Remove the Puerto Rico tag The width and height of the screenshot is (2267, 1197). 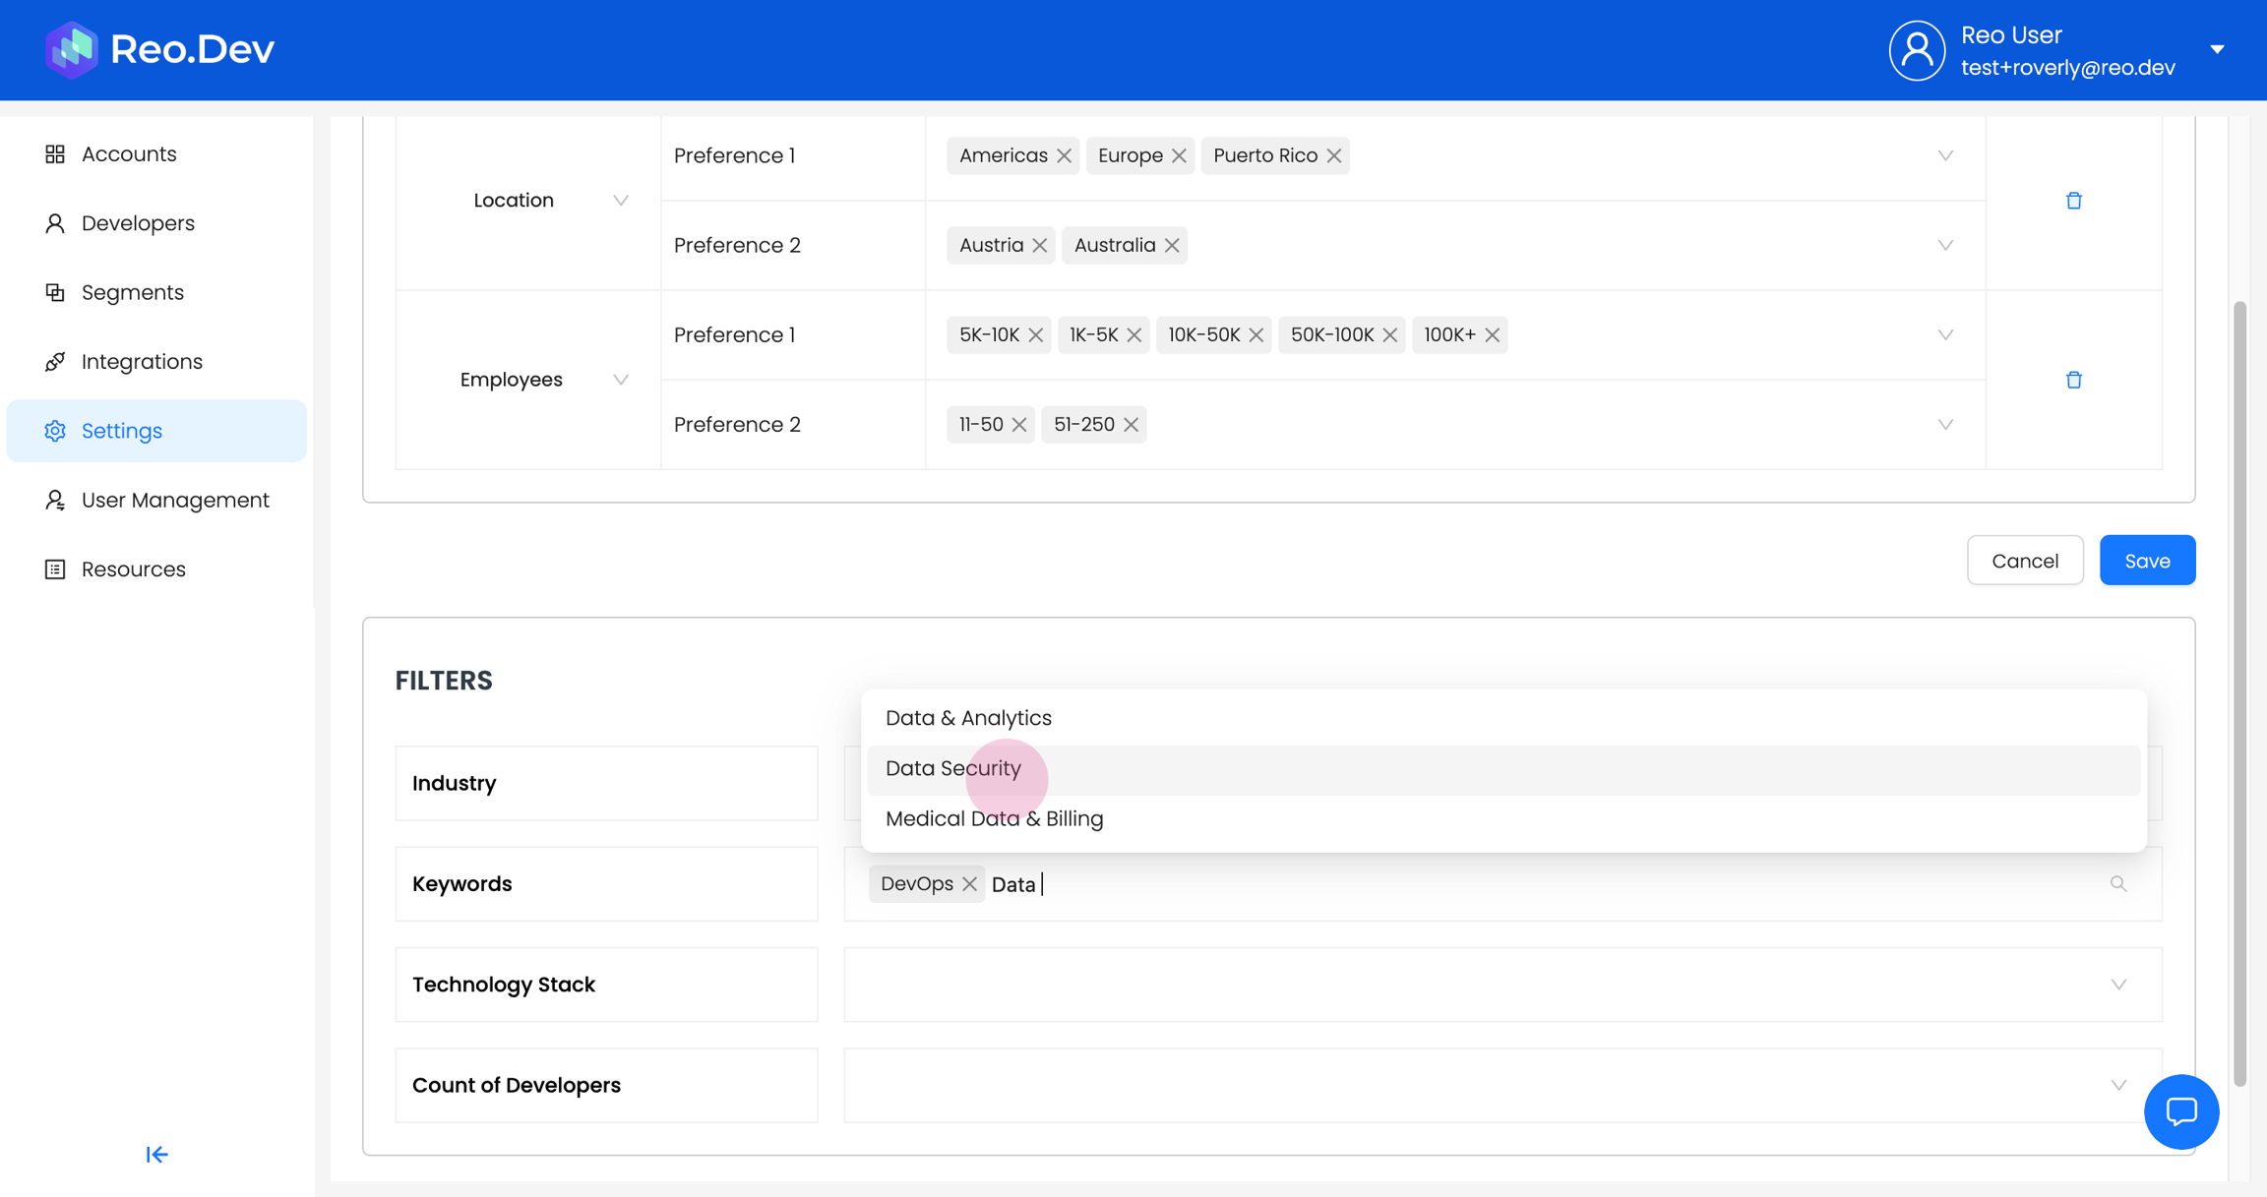pos(1334,156)
